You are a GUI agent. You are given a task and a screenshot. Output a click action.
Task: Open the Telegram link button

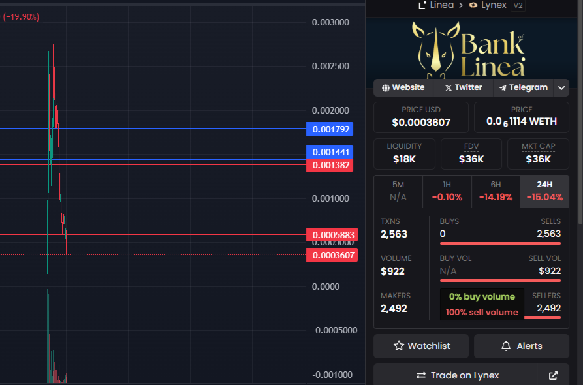[x=523, y=87]
